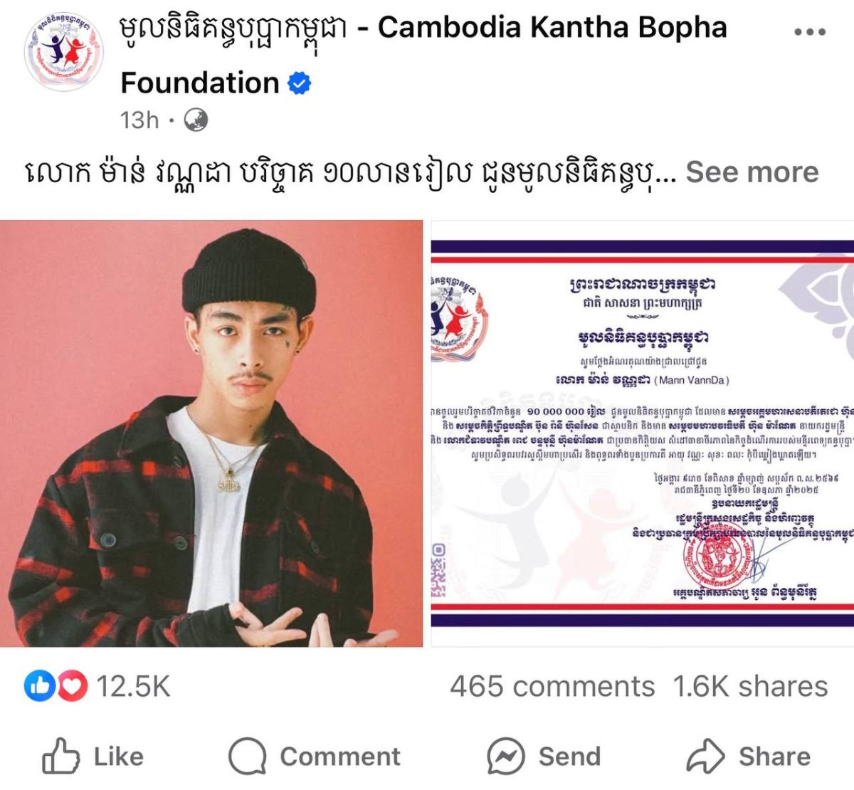Image resolution: width=854 pixels, height=790 pixels.
Task: Open the 465 comments list
Action: [x=552, y=686]
